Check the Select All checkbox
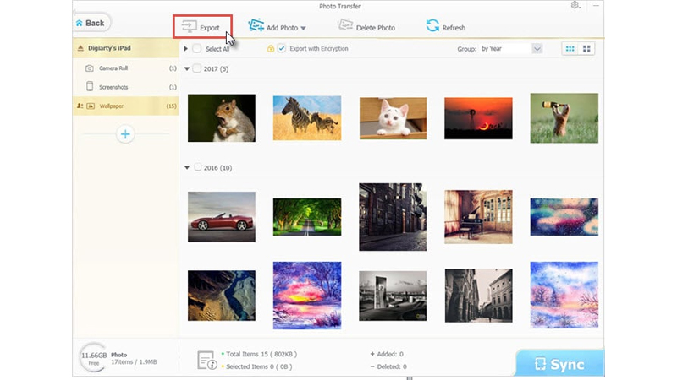The width and height of the screenshot is (677, 380). coord(197,49)
